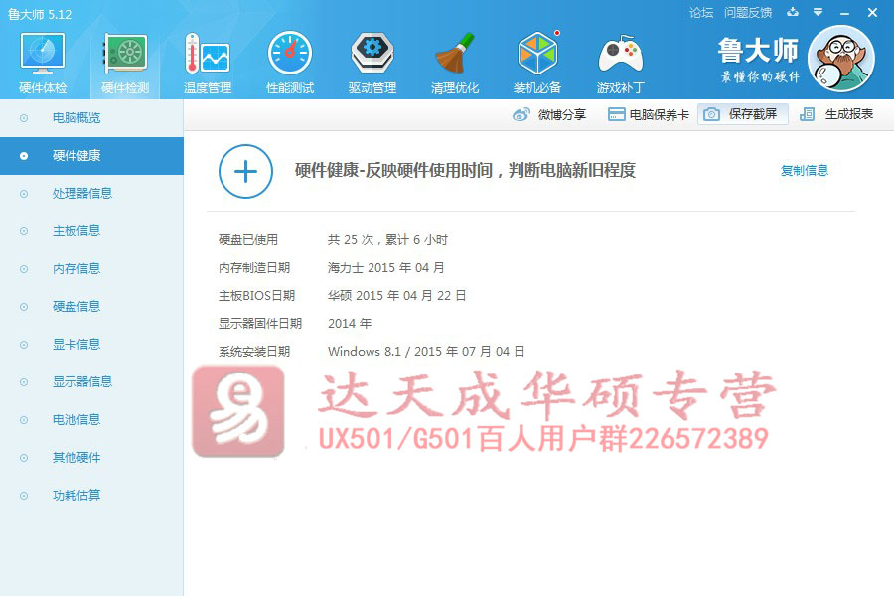Click the camera icon for 保存截屏
The image size is (894, 596).
[x=711, y=114]
